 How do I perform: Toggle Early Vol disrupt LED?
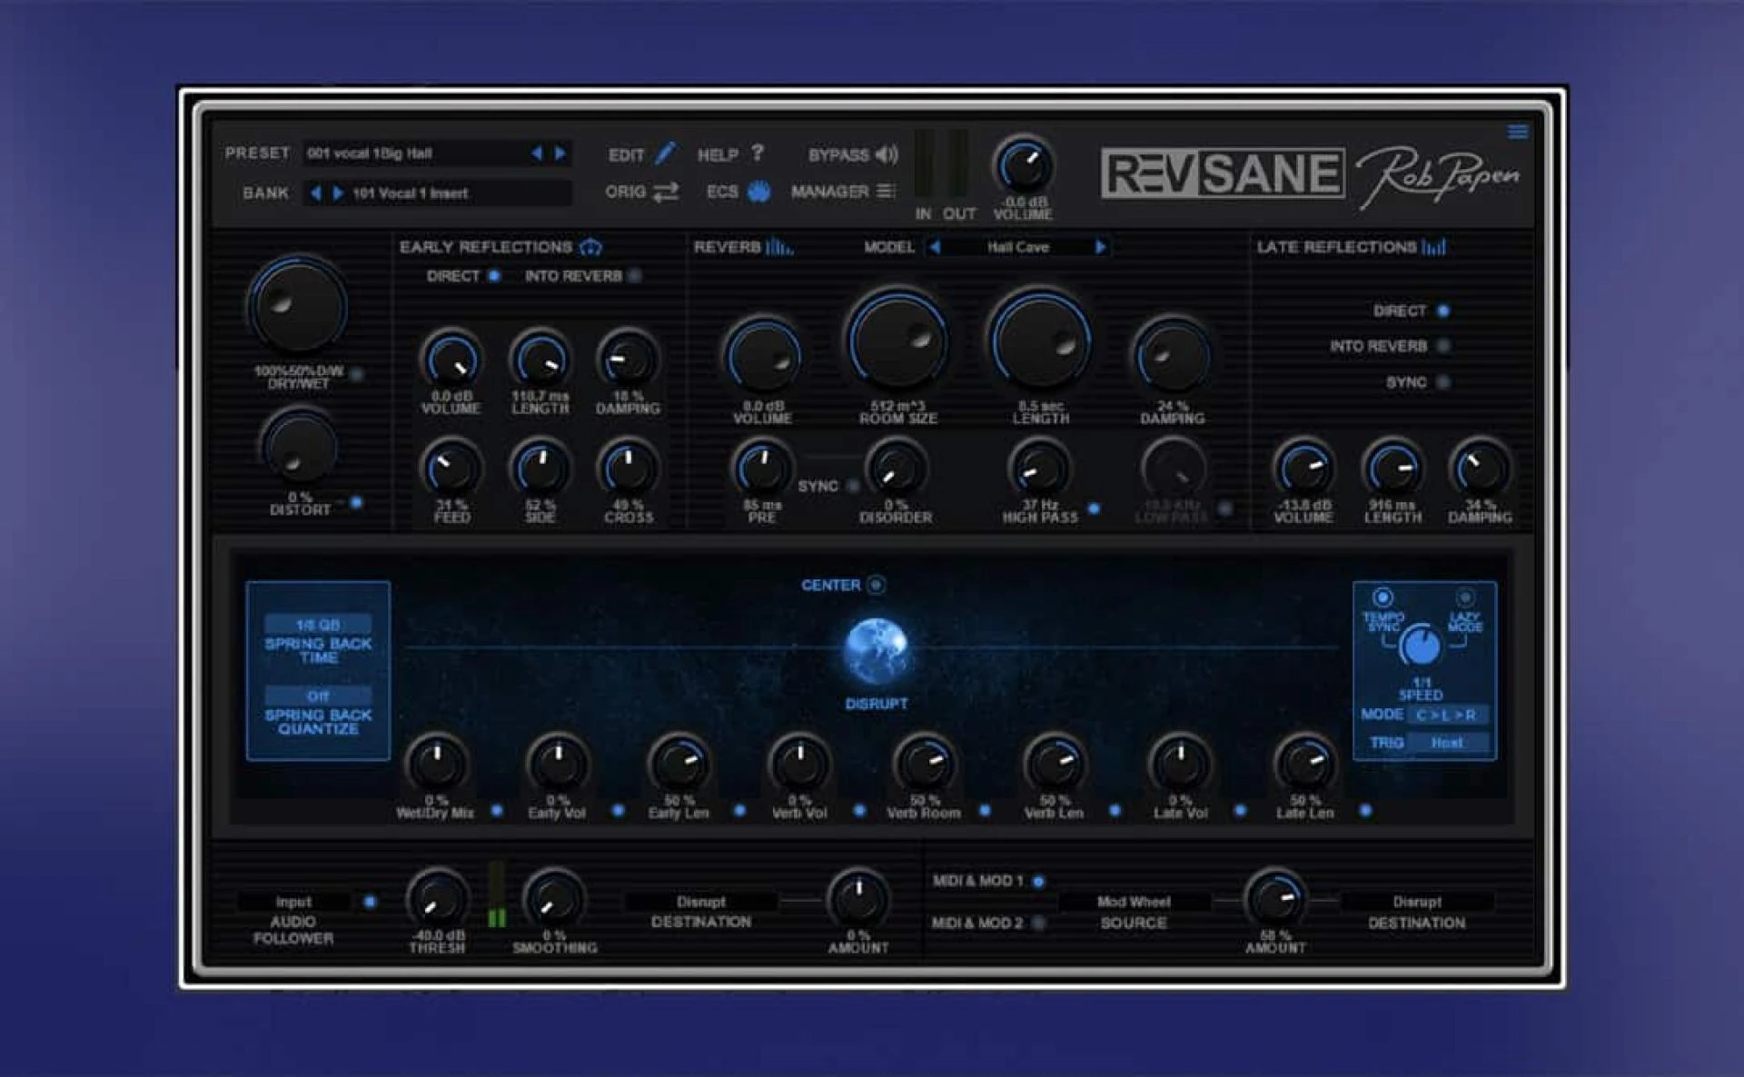(x=618, y=810)
